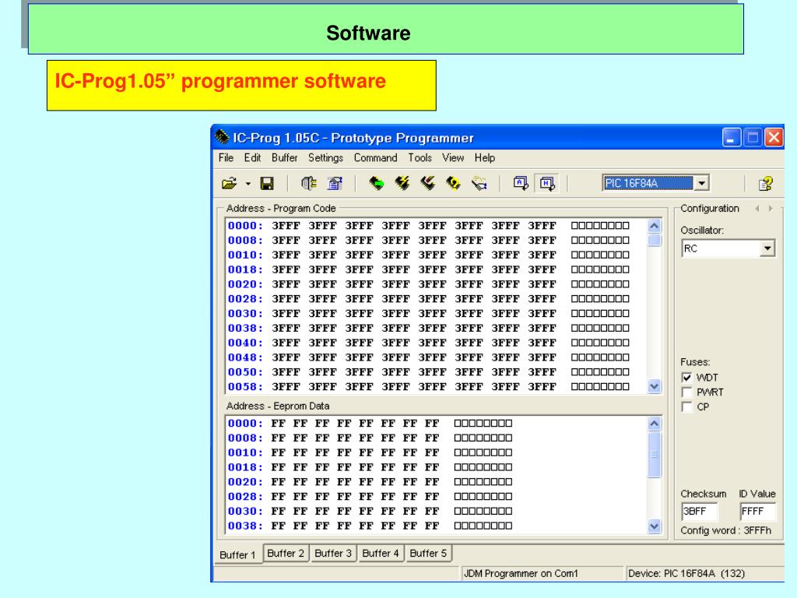Click Eeprom Data address row 0038:

(245, 526)
